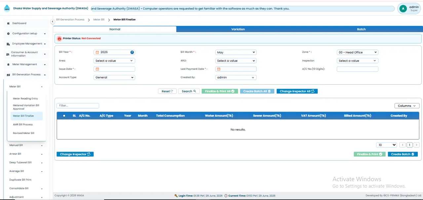This screenshot has width=423, height=200.
Task: Tick the select-all checkbox in table header
Action: 64,116
